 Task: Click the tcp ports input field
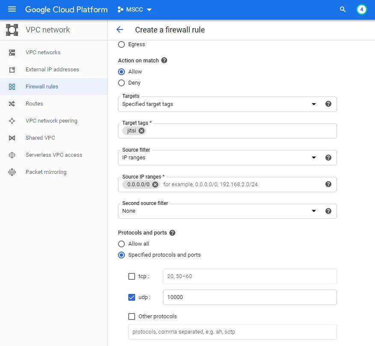point(250,276)
